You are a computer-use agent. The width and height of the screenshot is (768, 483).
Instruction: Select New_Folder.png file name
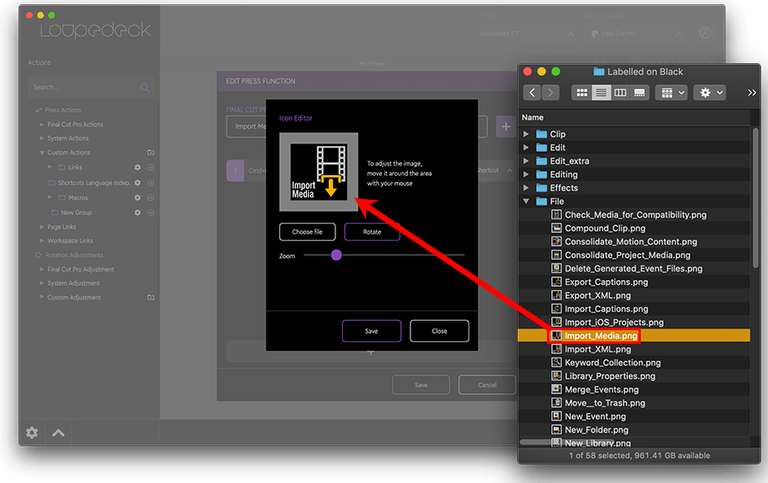pyautogui.click(x=596, y=429)
